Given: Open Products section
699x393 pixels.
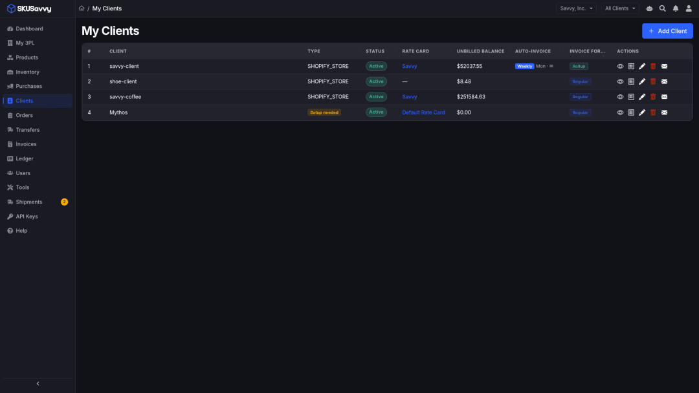Looking at the screenshot, I should [x=38, y=58].
